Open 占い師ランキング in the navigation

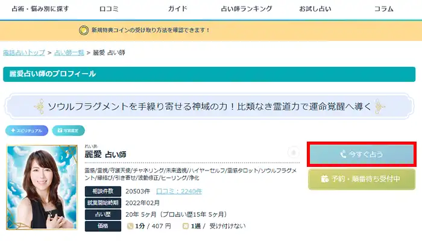[247, 9]
